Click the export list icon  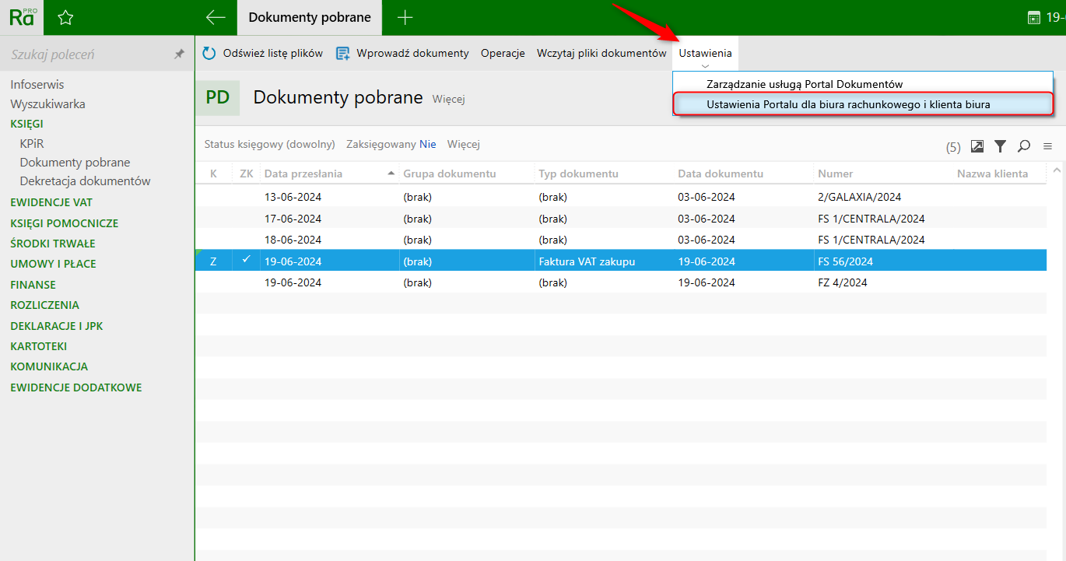coord(977,146)
